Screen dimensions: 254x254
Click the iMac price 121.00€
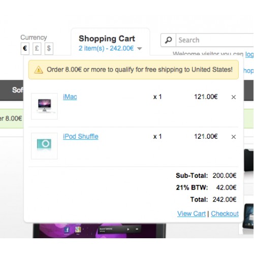[x=206, y=97]
